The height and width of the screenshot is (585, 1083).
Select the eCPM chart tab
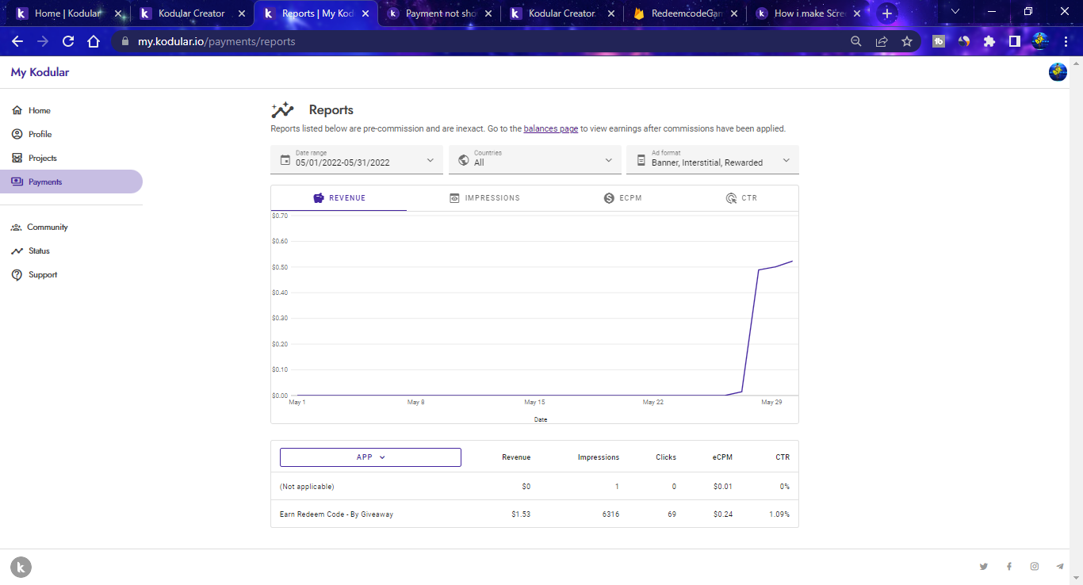pos(622,198)
